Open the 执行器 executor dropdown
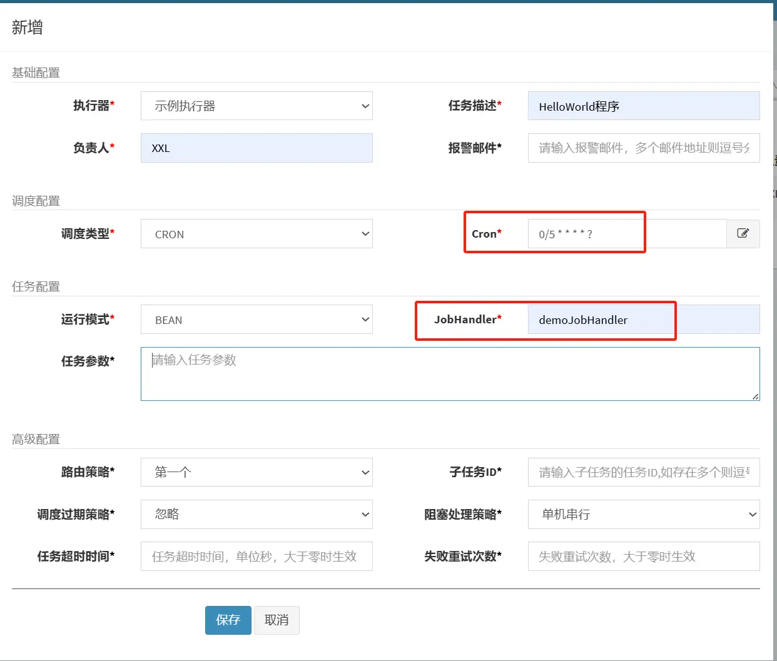 tap(256, 106)
